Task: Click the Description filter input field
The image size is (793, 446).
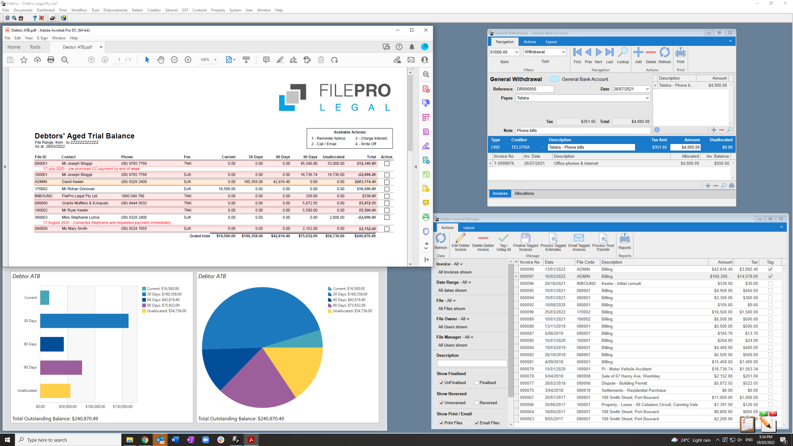Action: pos(472,363)
